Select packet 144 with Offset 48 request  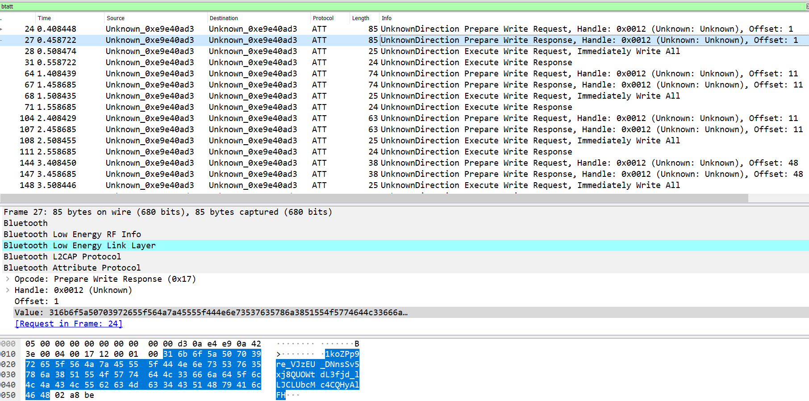(404, 163)
